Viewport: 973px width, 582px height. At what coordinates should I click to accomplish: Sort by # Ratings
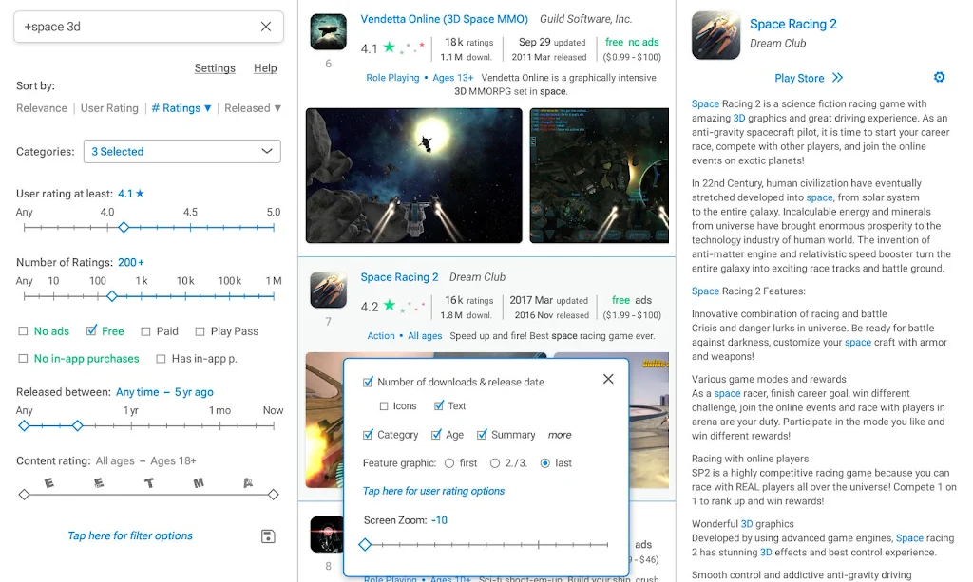tap(181, 108)
